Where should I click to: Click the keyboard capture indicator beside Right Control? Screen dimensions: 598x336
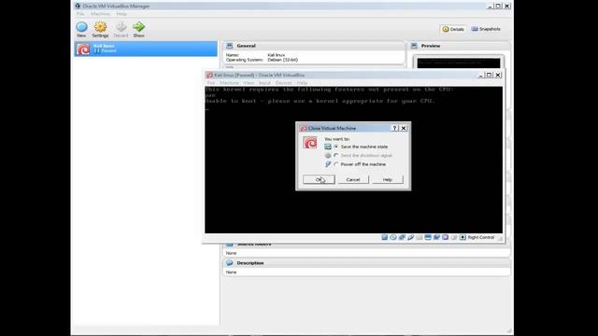(463, 237)
